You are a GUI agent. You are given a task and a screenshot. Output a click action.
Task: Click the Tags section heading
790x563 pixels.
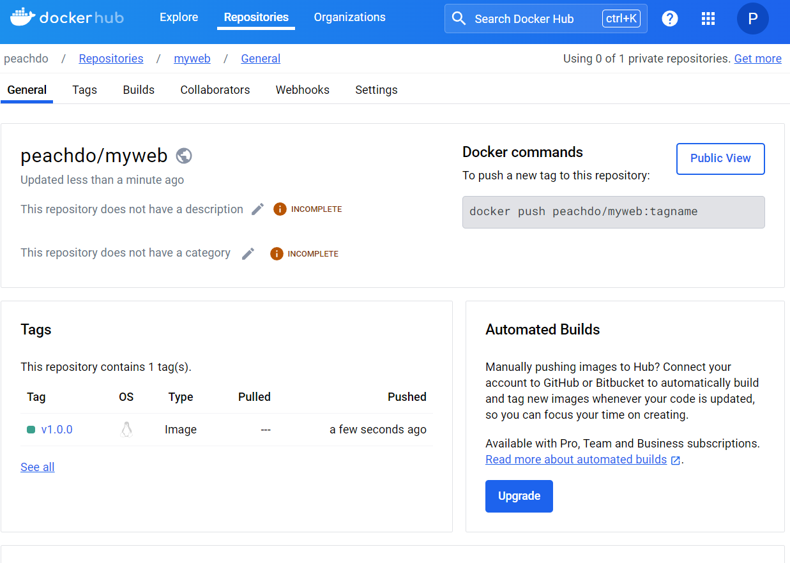36,329
